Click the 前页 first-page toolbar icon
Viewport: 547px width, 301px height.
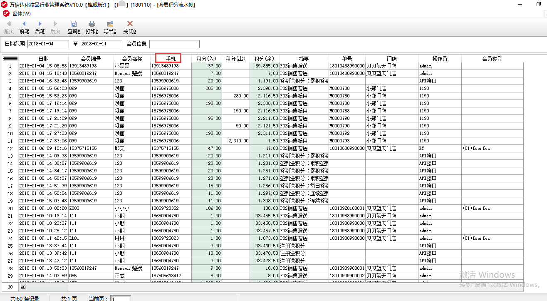click(9, 27)
